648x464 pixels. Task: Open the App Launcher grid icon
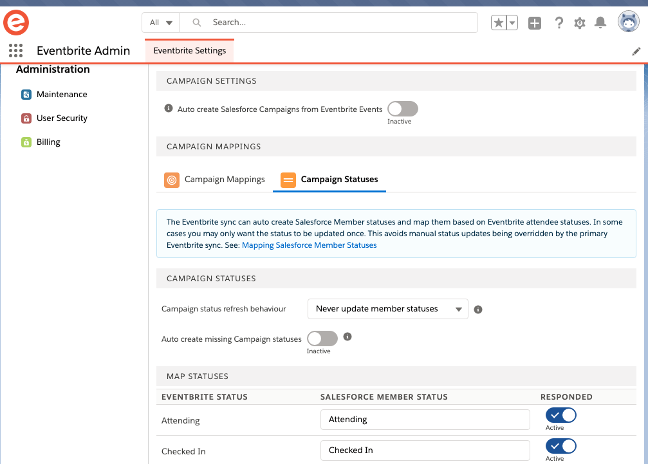[15, 50]
